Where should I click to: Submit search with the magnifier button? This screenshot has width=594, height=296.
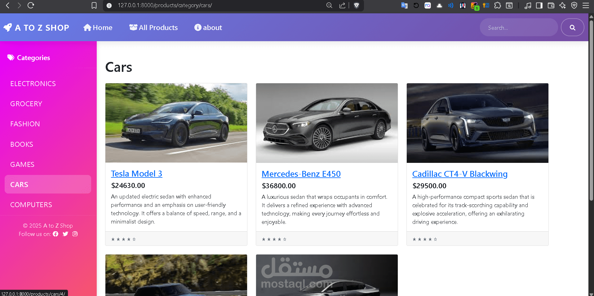[x=572, y=28]
